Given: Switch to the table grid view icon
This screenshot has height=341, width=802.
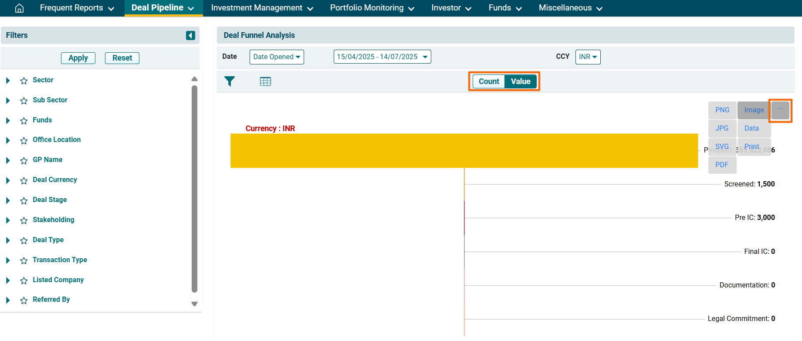Looking at the screenshot, I should coord(265,81).
